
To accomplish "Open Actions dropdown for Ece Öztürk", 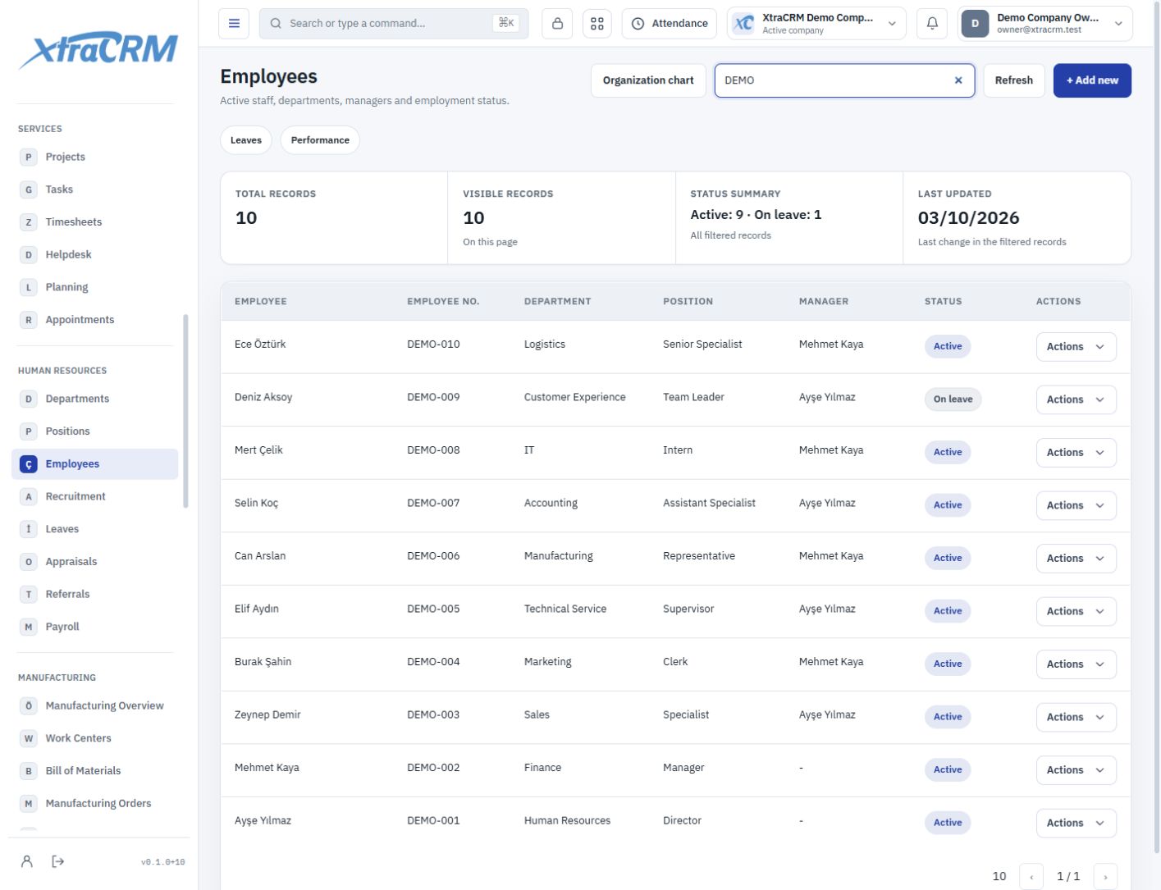I will click(x=1076, y=347).
